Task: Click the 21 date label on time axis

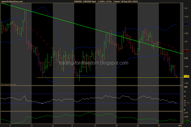Action: pos(10,126)
